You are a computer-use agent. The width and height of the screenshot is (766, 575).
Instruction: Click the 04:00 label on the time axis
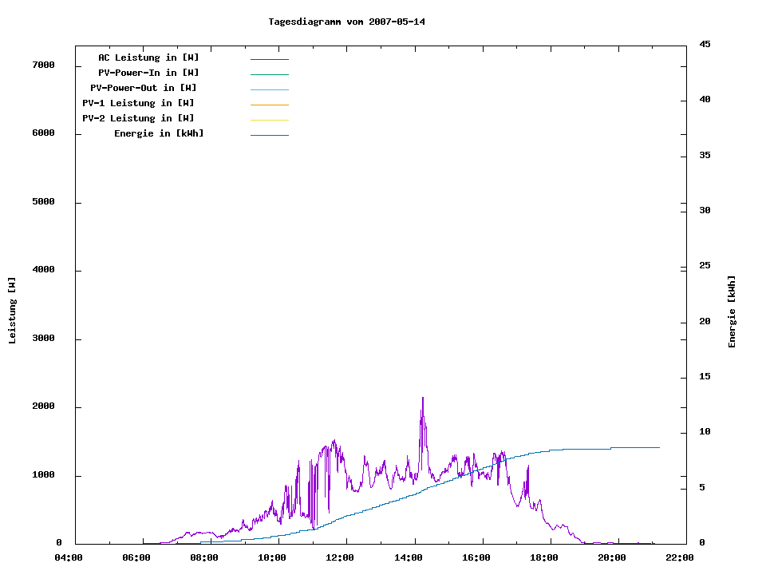pyautogui.click(x=69, y=557)
